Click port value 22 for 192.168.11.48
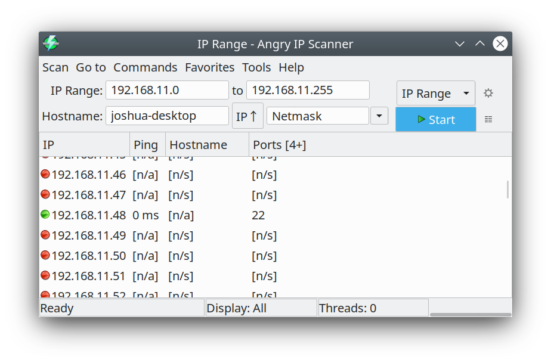Screen dimensions: 551x363 (x=258, y=215)
